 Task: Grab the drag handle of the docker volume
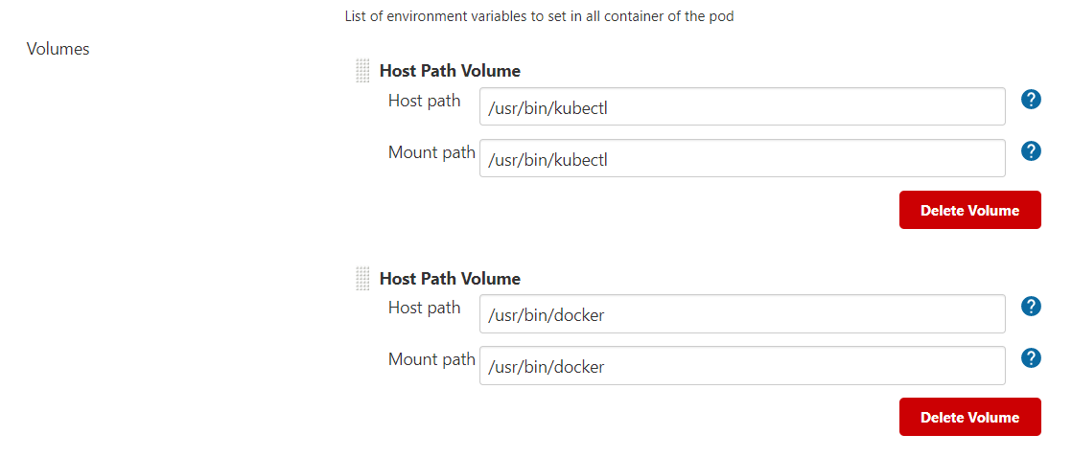pyautogui.click(x=363, y=278)
